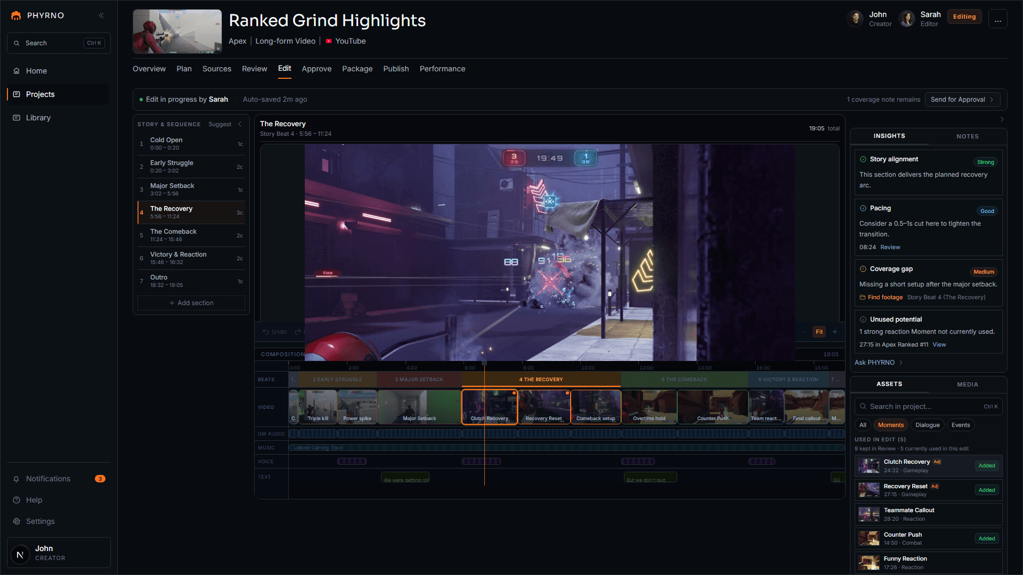Click the Home icon in the sidebar
Image resolution: width=1023 pixels, height=575 pixels.
tap(17, 71)
